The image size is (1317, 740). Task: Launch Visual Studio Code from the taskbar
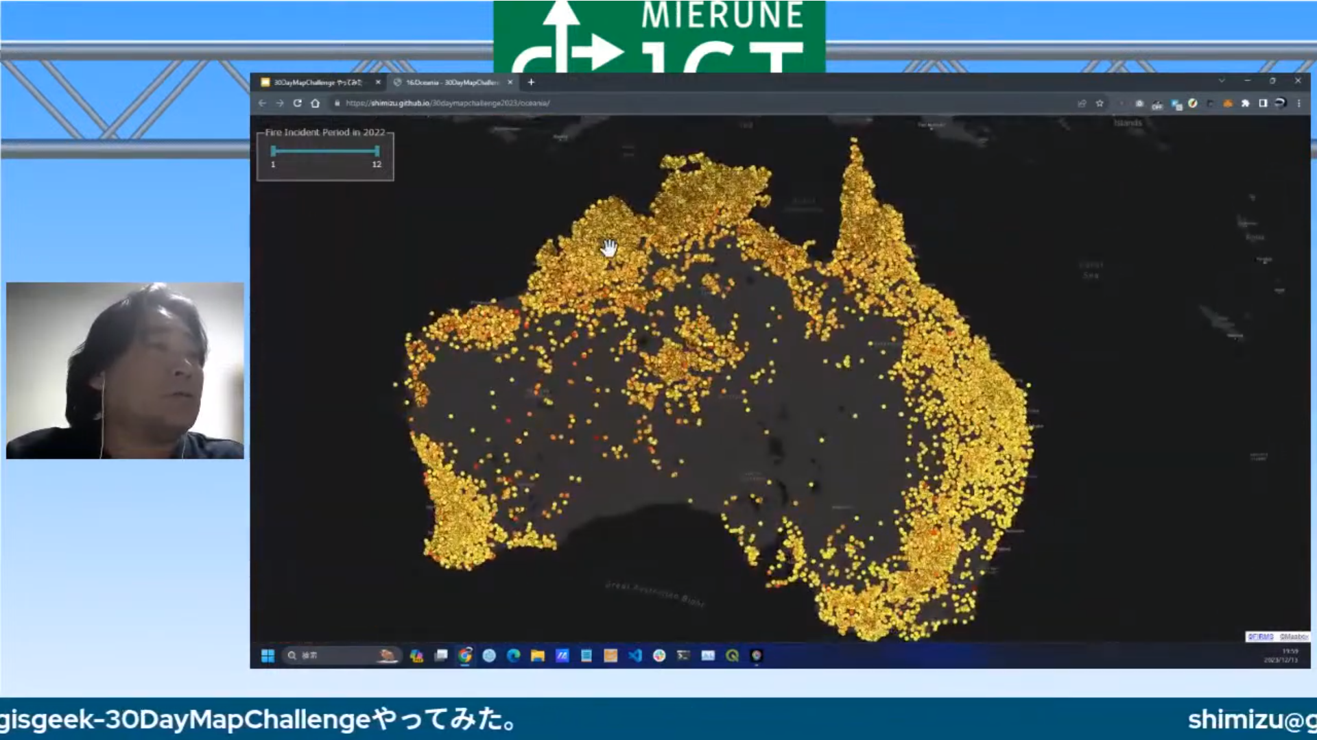pos(635,656)
